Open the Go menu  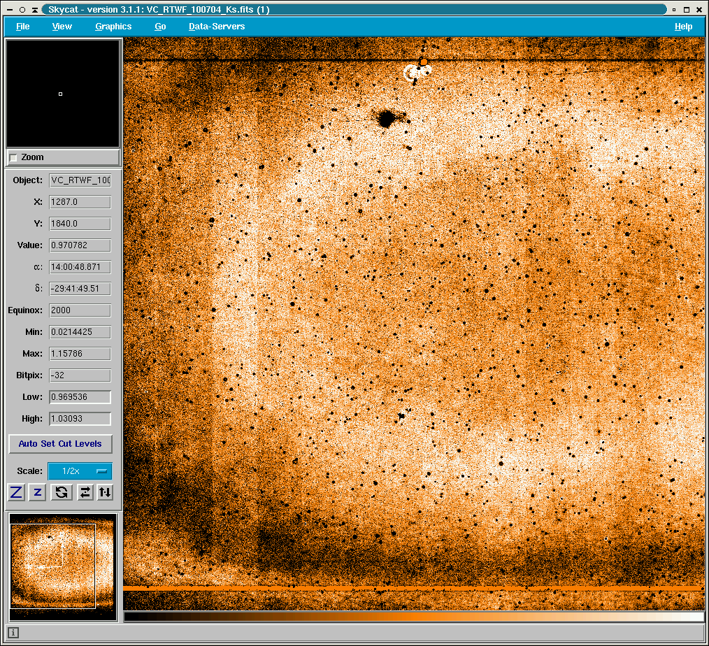(160, 27)
